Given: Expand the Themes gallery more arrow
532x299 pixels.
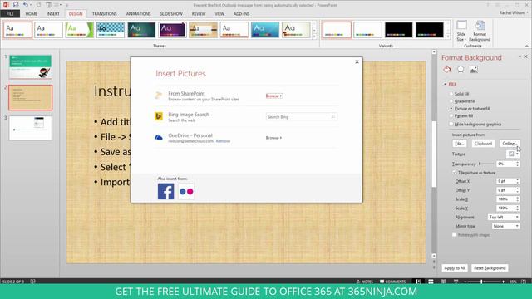Looking at the screenshot, I should [314, 37].
